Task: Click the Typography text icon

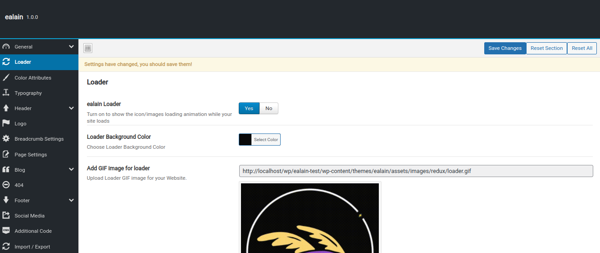Action: point(6,93)
